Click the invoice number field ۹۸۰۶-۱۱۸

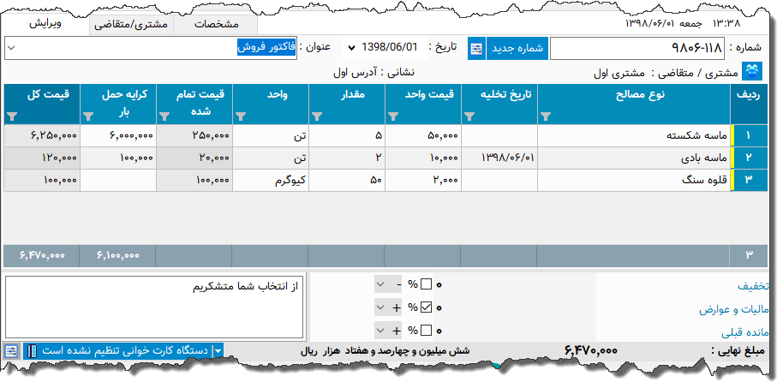pos(637,49)
